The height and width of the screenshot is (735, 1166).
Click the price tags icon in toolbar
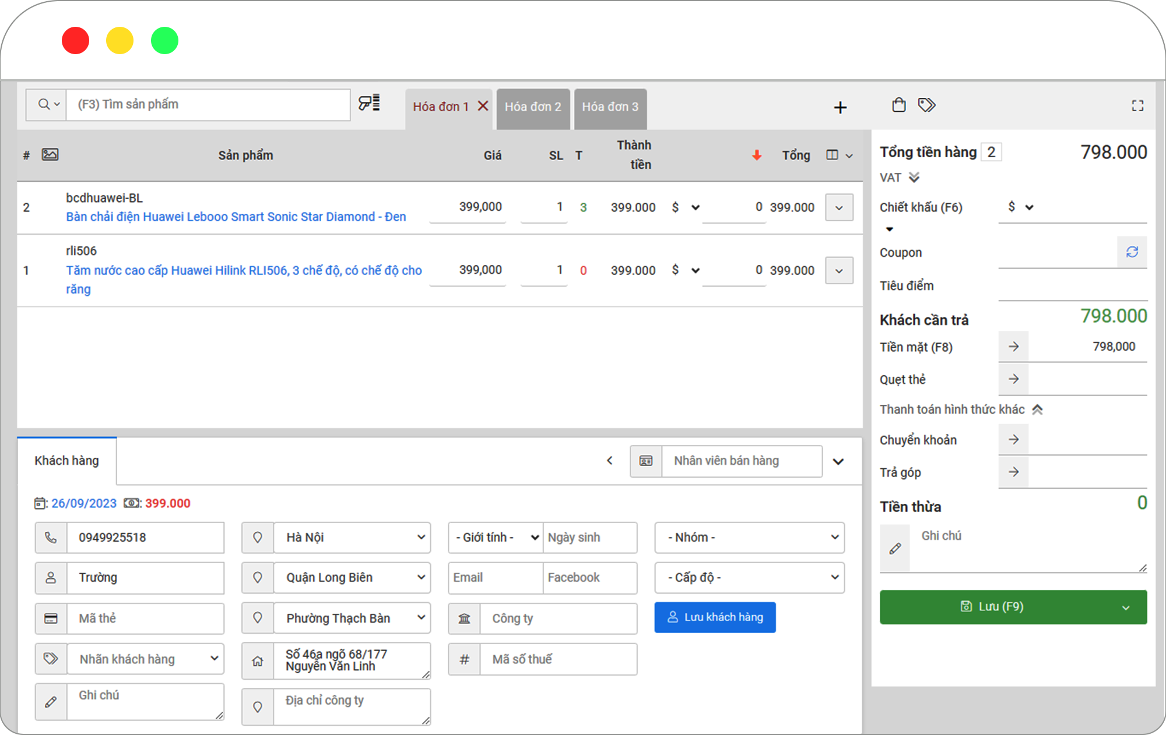pos(926,105)
